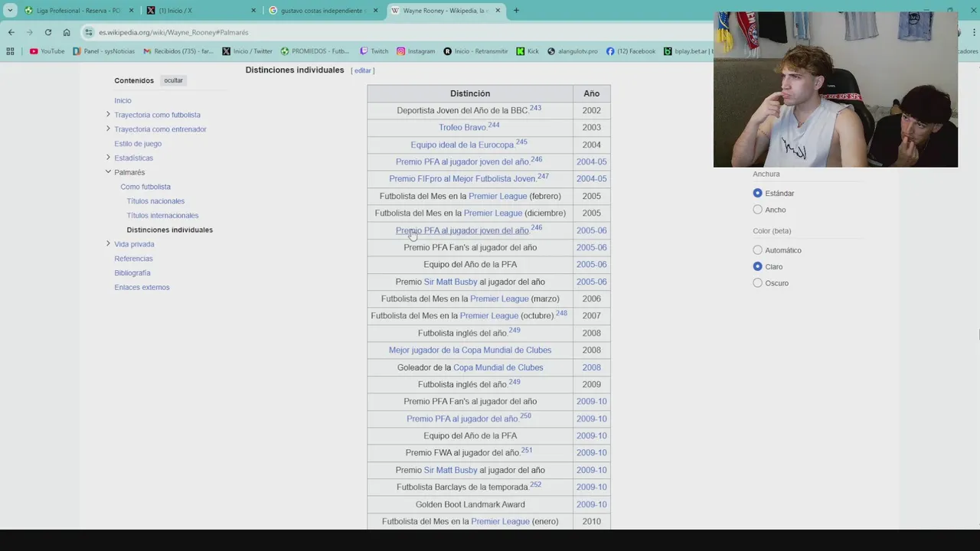Open the tab search dropdown arrow
This screenshot has width=980, height=551.
pyautogui.click(x=10, y=11)
